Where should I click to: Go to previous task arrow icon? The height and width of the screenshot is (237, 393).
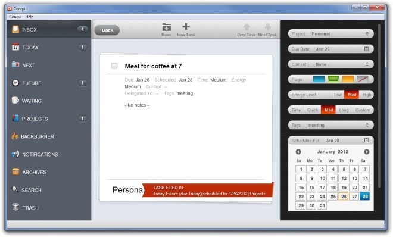click(247, 27)
